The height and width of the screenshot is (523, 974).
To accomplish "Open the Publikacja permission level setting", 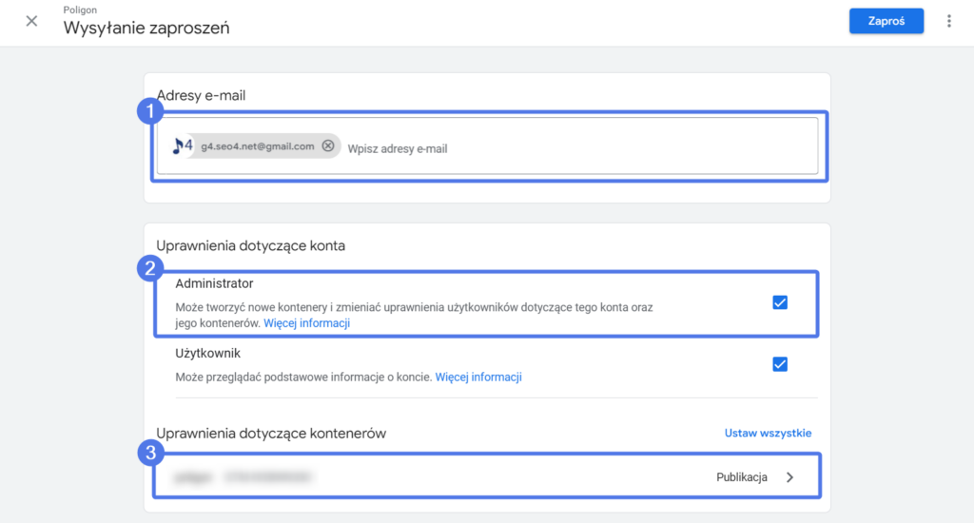I will click(x=741, y=477).
